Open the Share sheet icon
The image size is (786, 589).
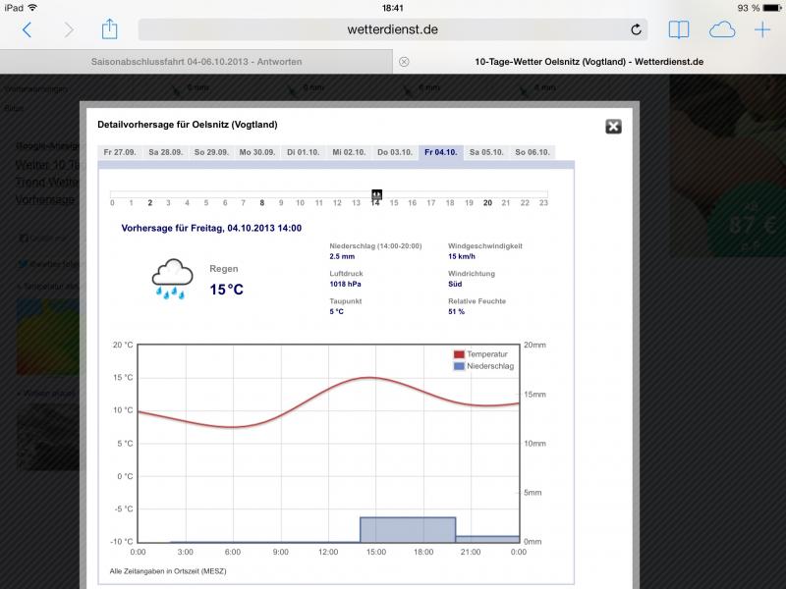click(110, 28)
